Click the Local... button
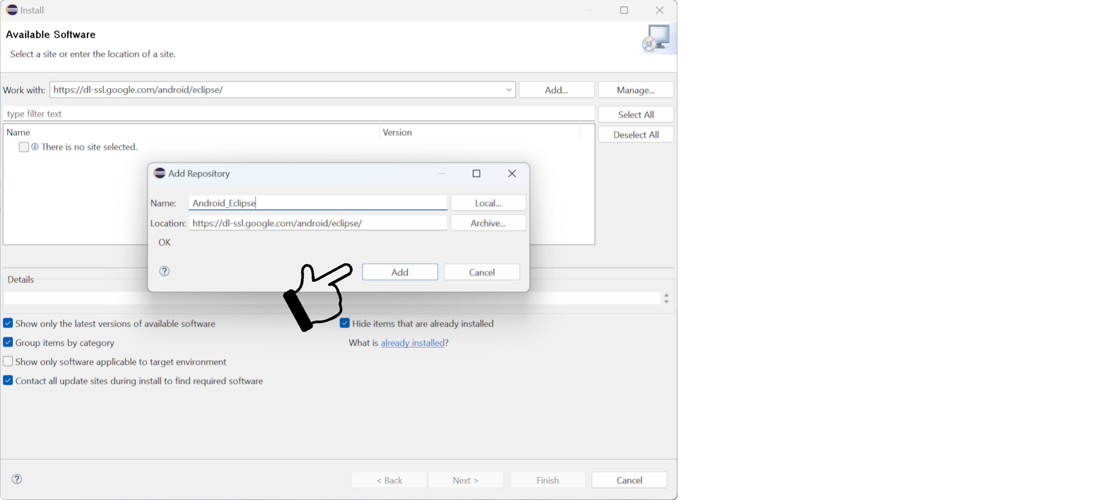This screenshot has width=1096, height=500. click(488, 203)
